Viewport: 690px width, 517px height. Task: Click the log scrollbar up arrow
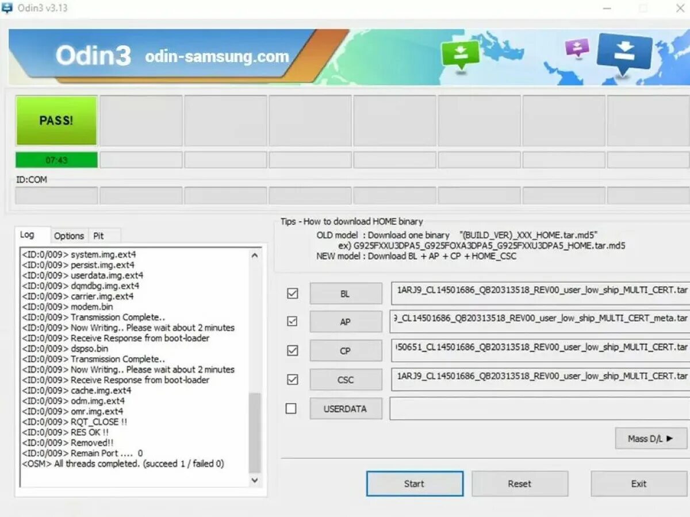(x=255, y=256)
